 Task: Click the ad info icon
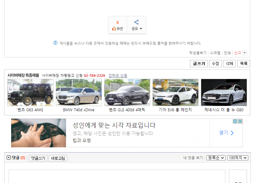coord(235,121)
